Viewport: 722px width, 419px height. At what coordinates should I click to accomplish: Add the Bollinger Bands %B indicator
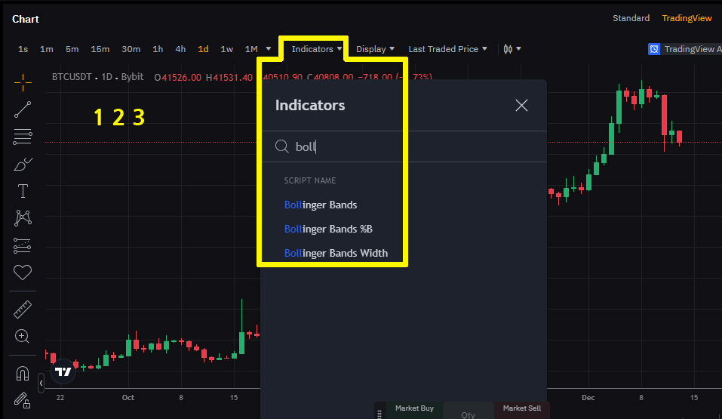328,229
